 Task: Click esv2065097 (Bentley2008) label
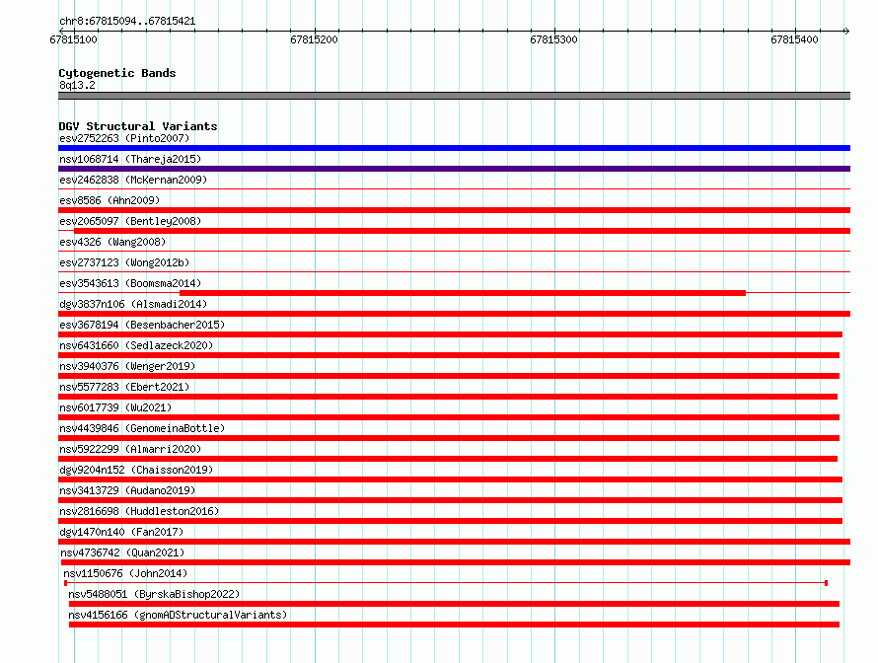(x=130, y=221)
